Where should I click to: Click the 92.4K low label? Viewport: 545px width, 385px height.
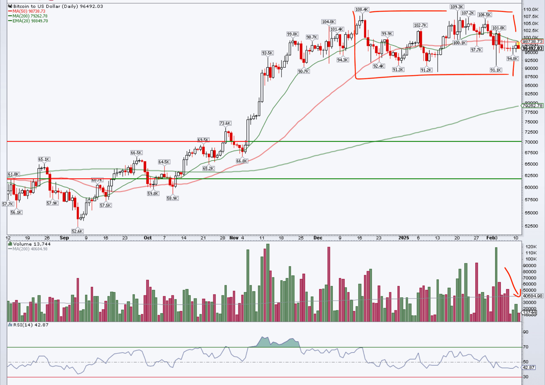pyautogui.click(x=379, y=66)
